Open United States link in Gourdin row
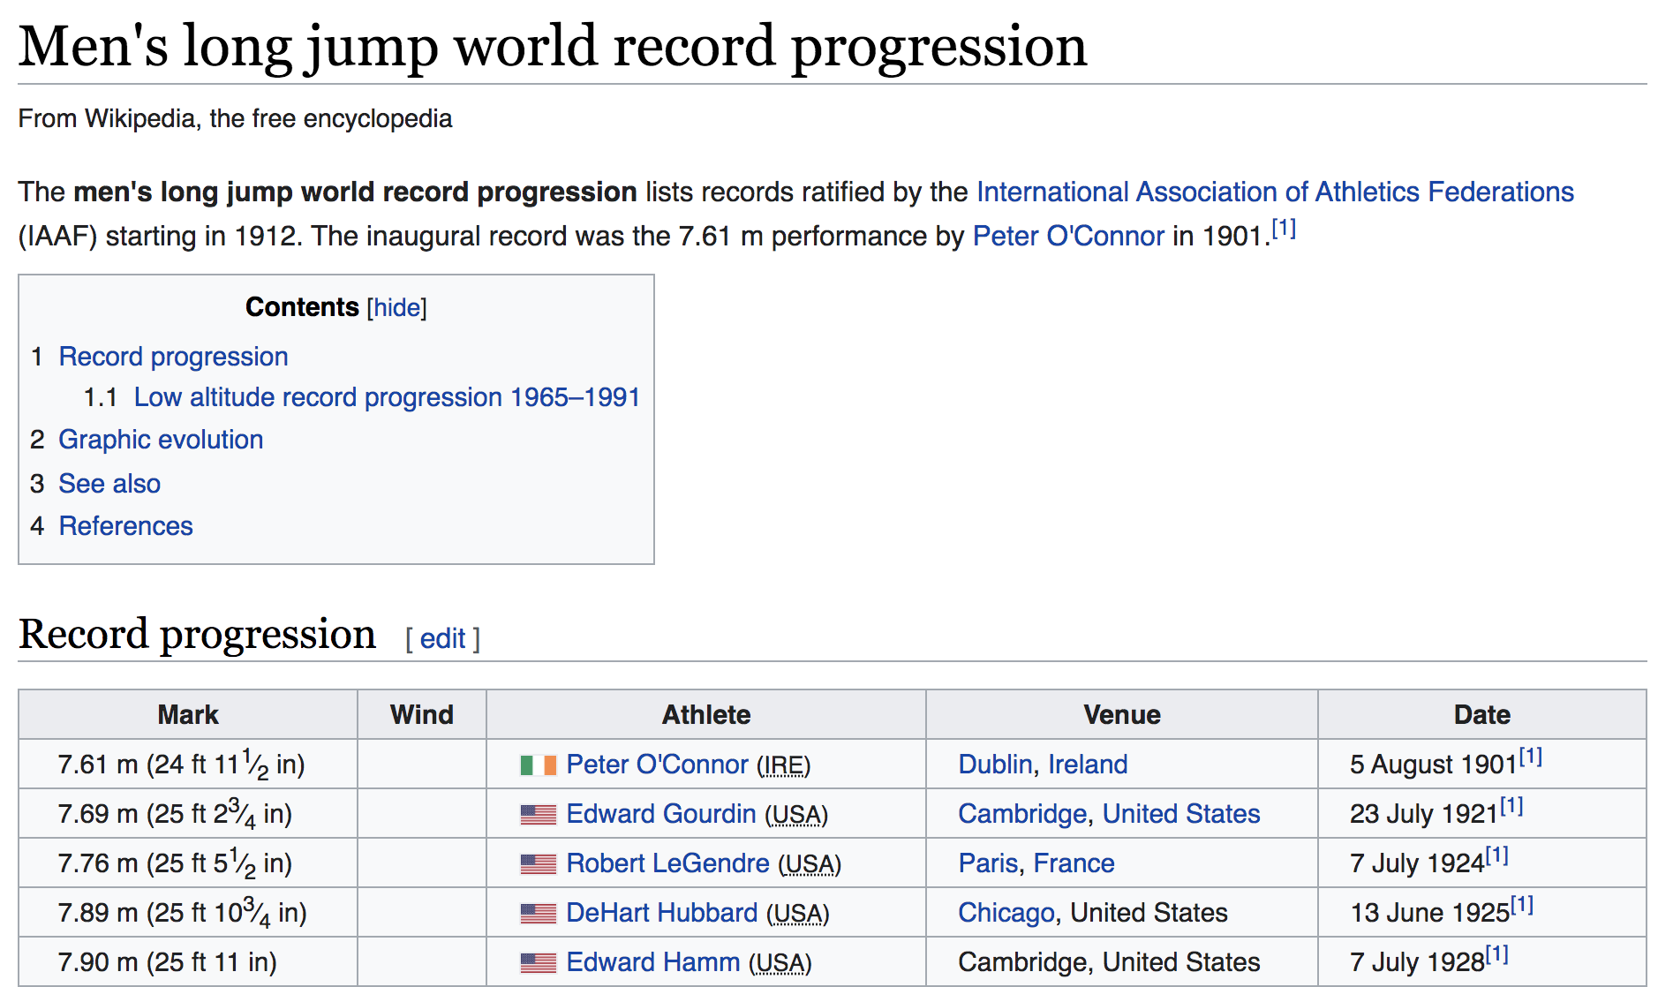Image resolution: width=1658 pixels, height=987 pixels. [x=1181, y=814]
